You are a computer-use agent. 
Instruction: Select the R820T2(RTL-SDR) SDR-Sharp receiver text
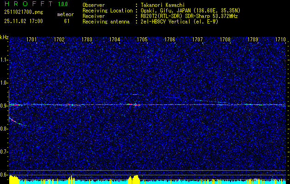(x=189, y=16)
